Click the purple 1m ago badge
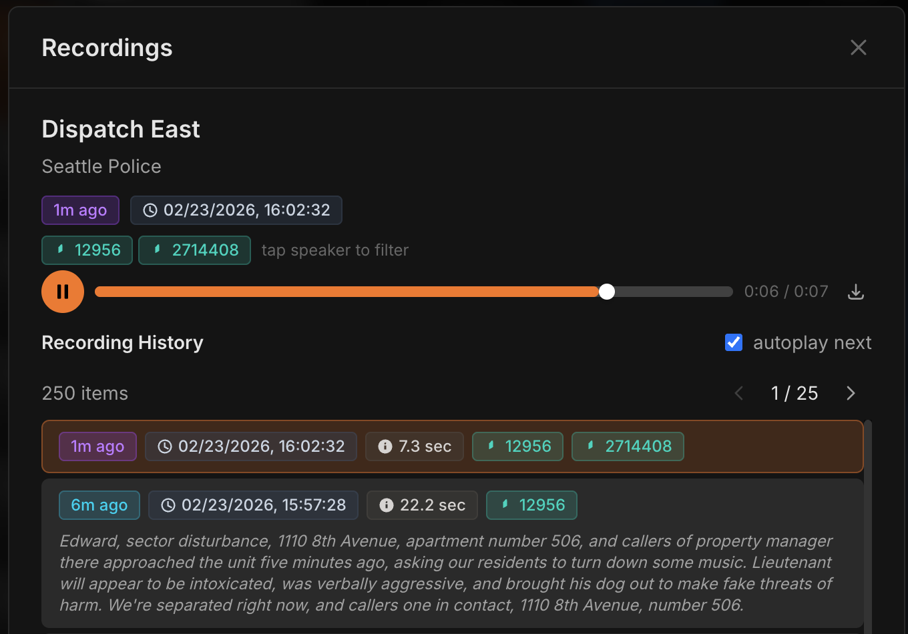This screenshot has width=908, height=634. (x=97, y=446)
